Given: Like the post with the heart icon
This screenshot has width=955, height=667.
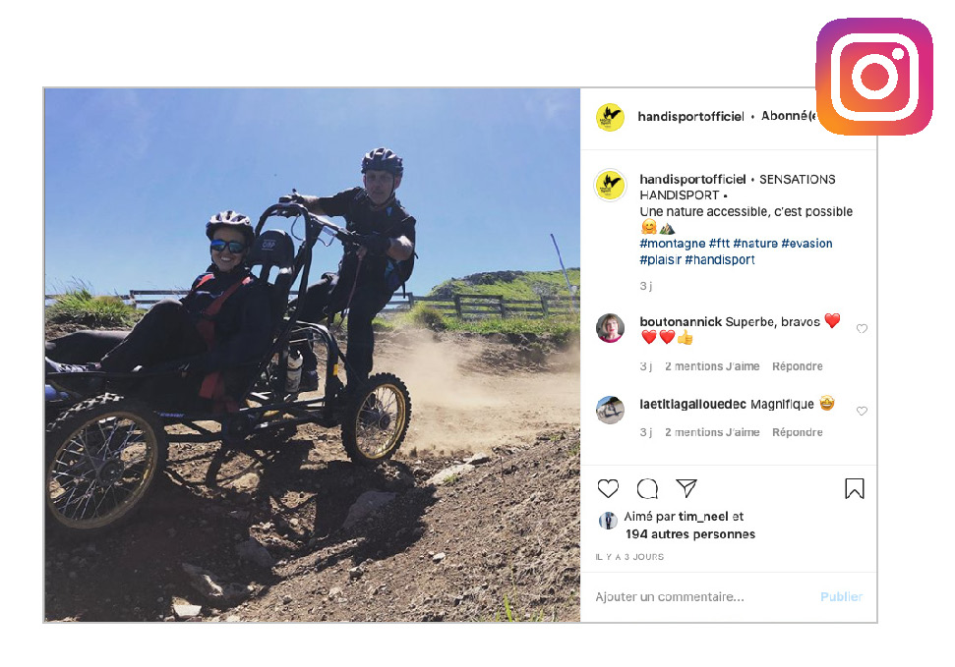Looking at the screenshot, I should pos(608,488).
